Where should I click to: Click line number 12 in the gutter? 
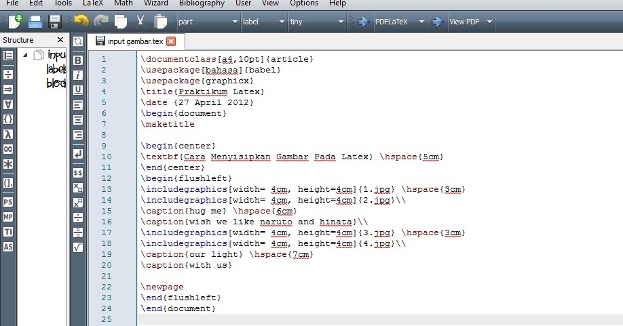(x=107, y=178)
